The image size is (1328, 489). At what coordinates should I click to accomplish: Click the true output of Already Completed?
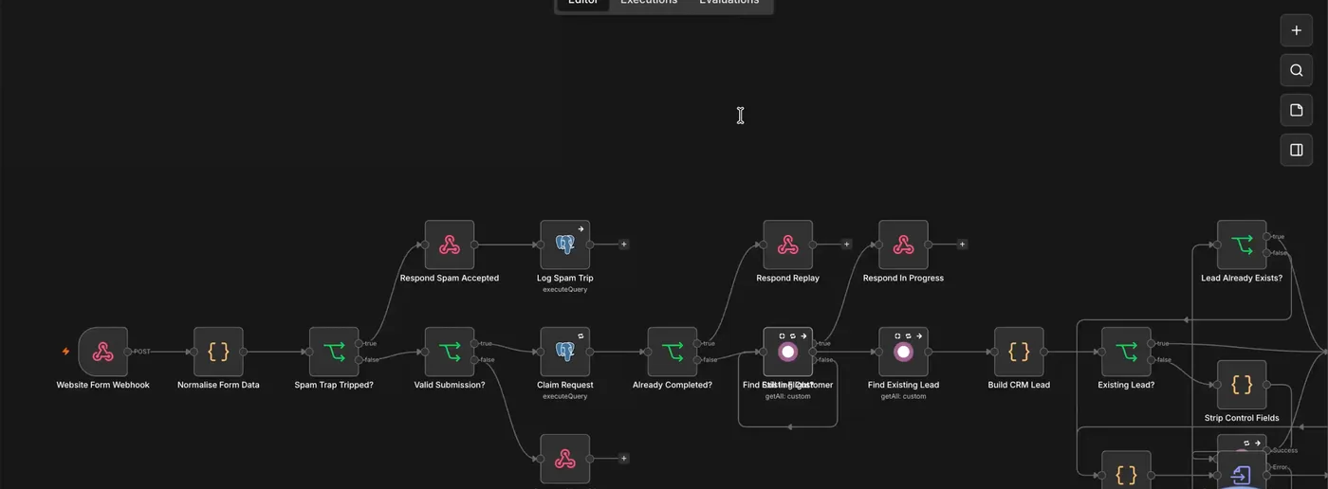click(x=697, y=343)
